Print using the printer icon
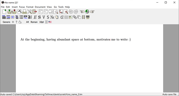 click(x=24, y=12)
